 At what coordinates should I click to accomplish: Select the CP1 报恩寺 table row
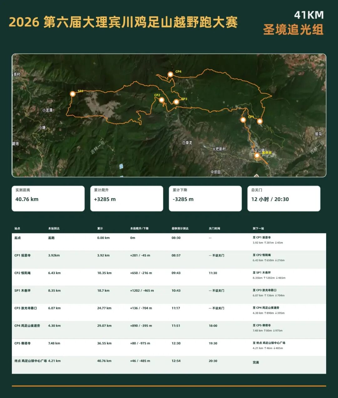pyautogui.click(x=169, y=259)
